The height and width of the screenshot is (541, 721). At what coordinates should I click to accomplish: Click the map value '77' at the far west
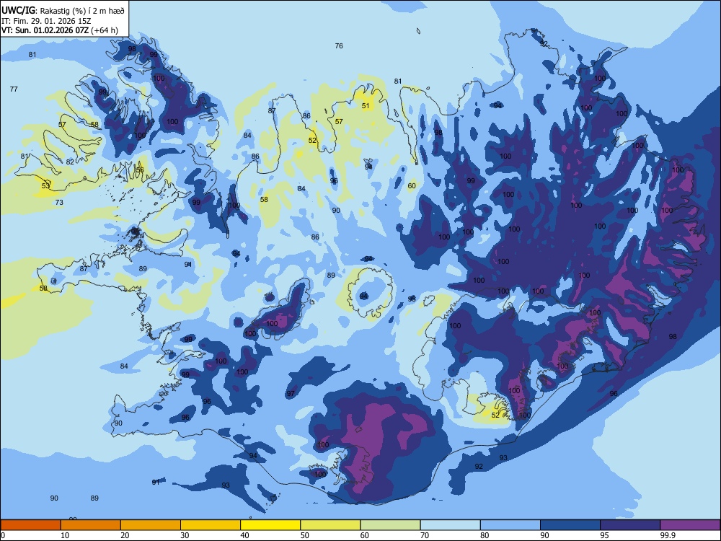[14, 89]
